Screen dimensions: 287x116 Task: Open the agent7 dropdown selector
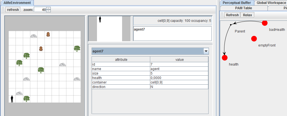(x=206, y=51)
